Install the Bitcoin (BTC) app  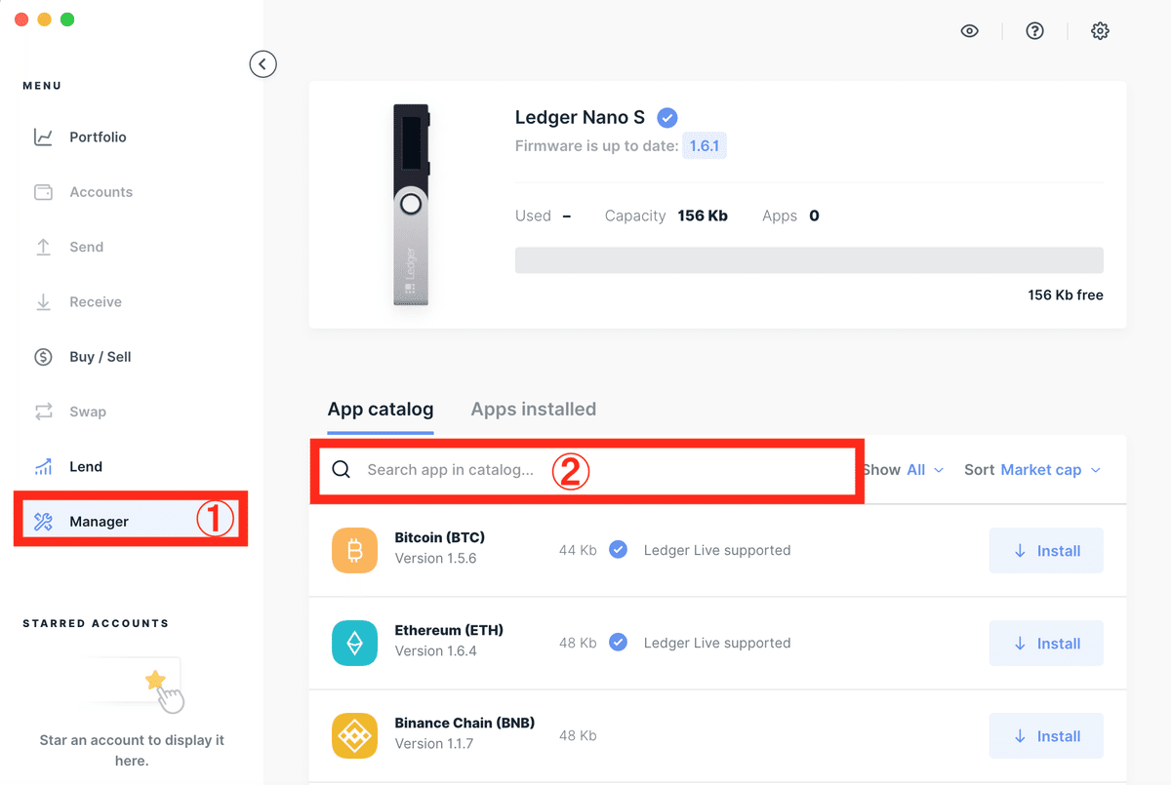pyautogui.click(x=1046, y=551)
